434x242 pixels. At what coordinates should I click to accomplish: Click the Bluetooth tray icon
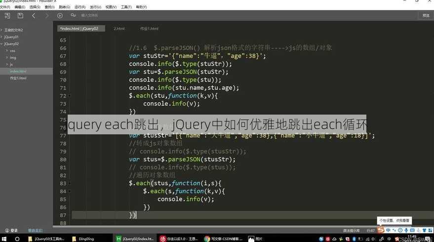click(354, 239)
